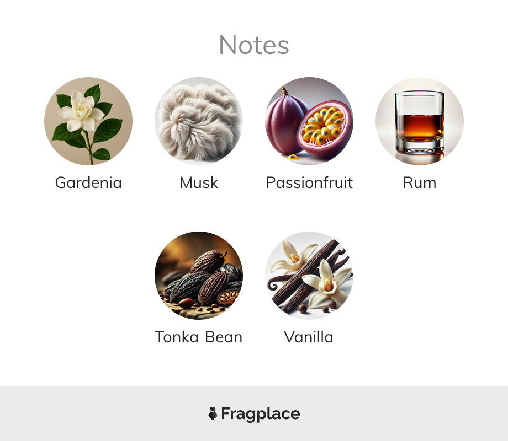The height and width of the screenshot is (441, 508).
Task: Click the white gardenia petals
Action: (81, 111)
